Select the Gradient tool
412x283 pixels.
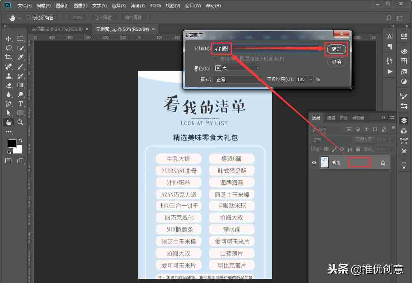pos(20,85)
